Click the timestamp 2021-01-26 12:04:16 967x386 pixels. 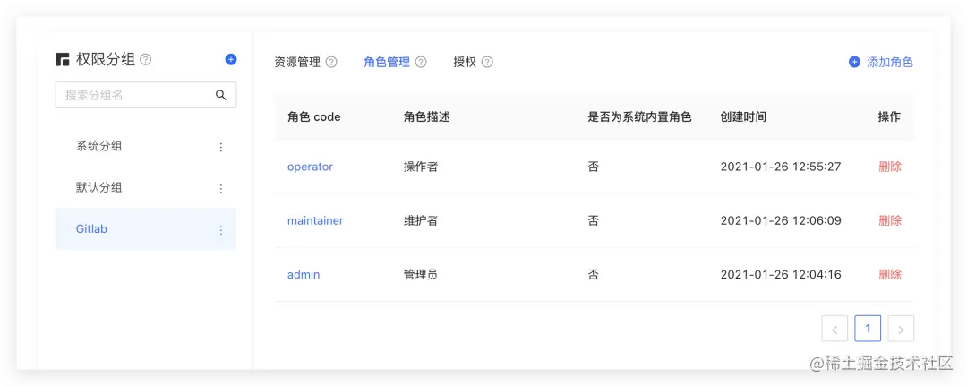[x=781, y=274]
